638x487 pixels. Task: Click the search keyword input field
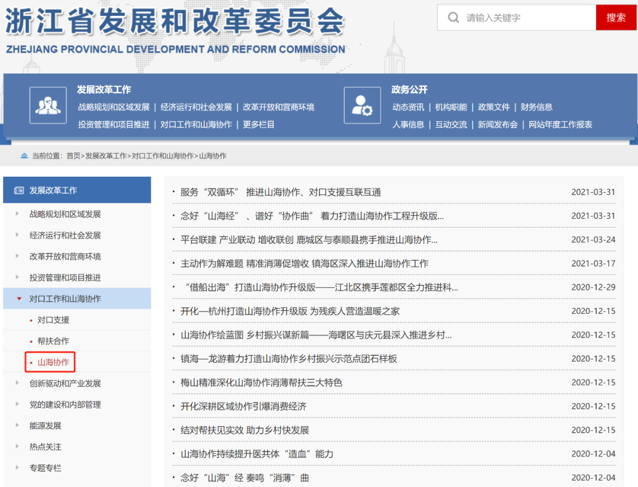pyautogui.click(x=517, y=18)
